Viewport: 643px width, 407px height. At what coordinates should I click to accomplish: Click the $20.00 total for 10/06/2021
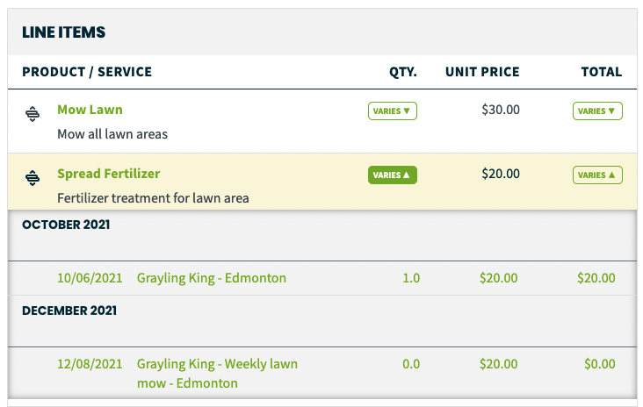[x=596, y=278]
